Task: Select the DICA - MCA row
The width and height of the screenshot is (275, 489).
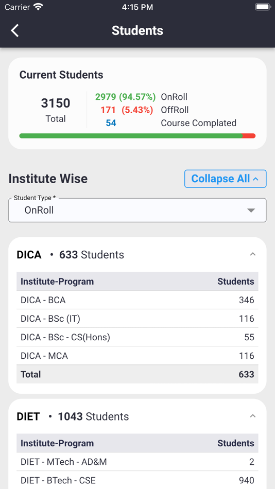Action: [137, 356]
